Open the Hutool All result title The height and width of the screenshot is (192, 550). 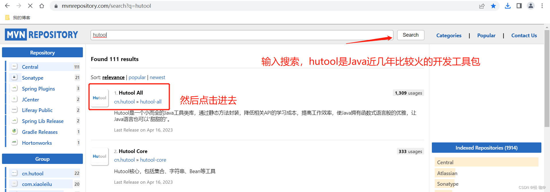tap(131, 93)
